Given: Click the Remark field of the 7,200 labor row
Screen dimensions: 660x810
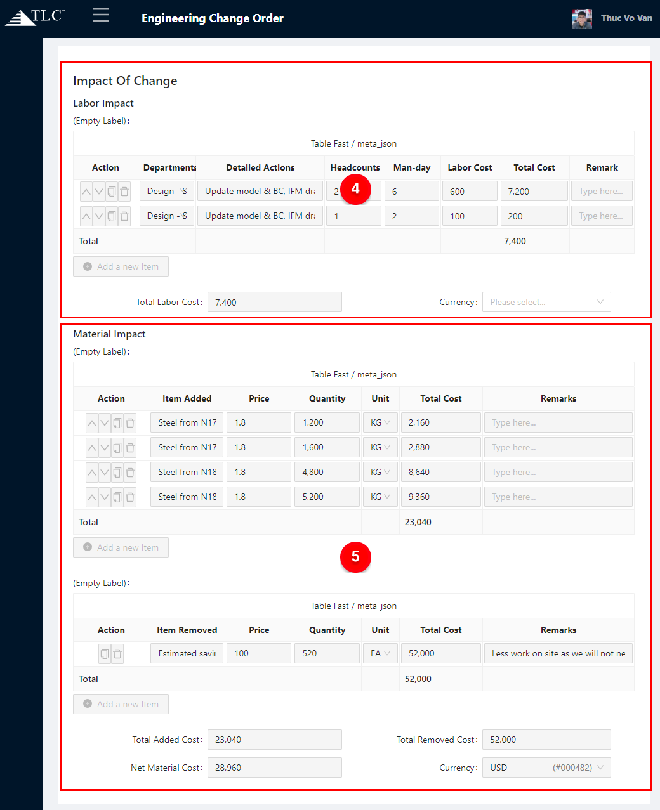Looking at the screenshot, I should pyautogui.click(x=601, y=192).
